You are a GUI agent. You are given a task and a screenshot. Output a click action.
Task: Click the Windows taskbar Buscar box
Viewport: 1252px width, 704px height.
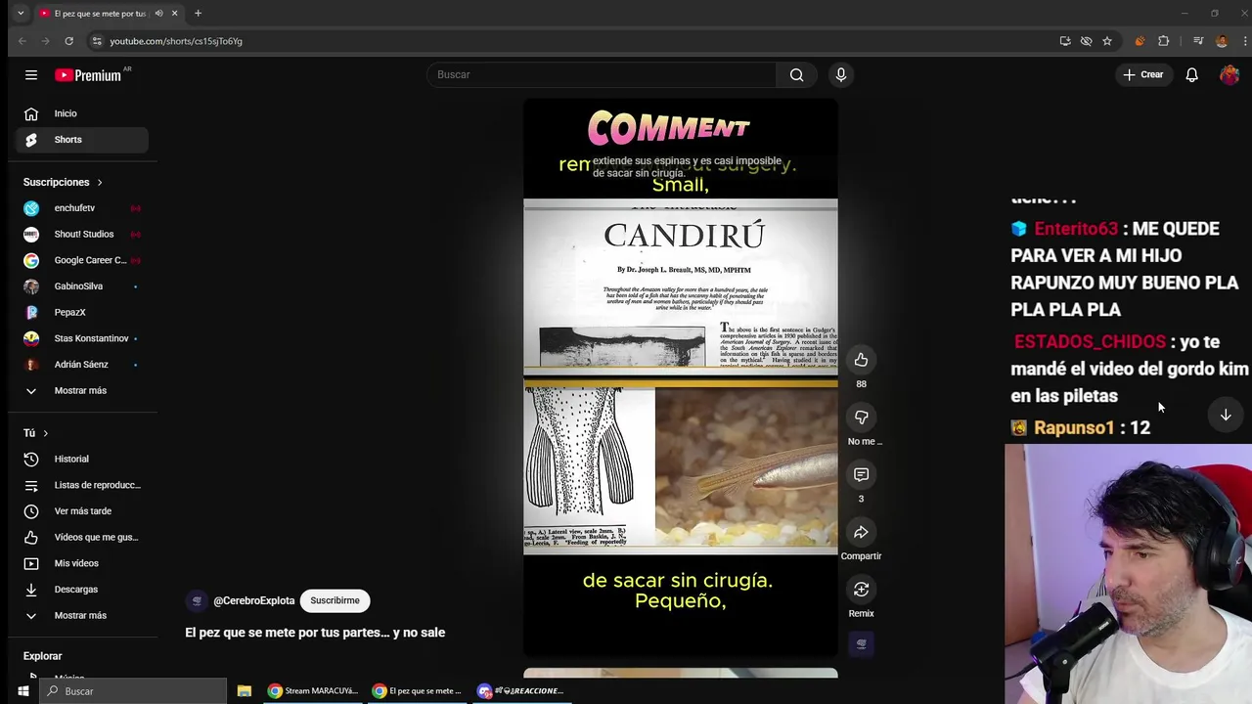coord(133,691)
